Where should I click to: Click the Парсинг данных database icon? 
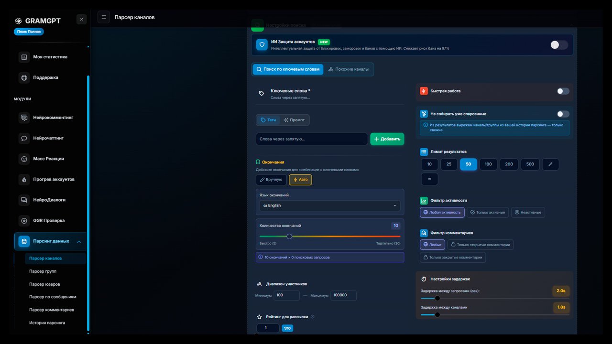24,241
